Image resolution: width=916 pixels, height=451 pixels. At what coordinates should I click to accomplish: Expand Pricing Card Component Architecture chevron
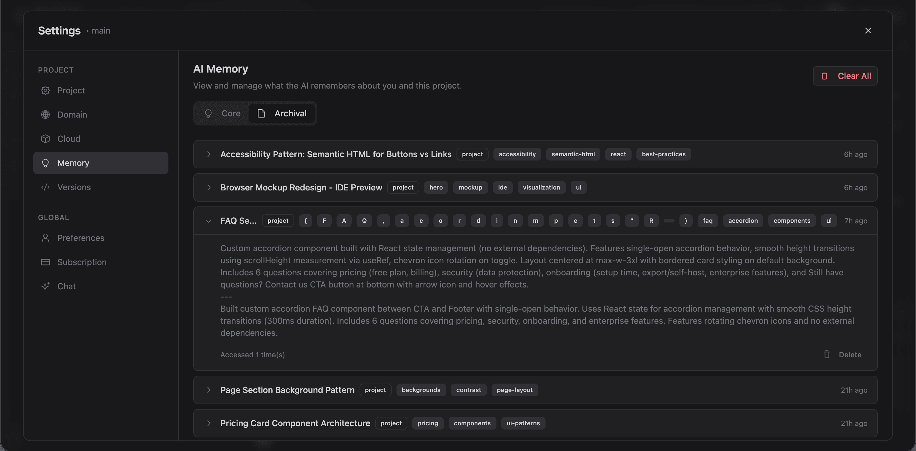tap(209, 423)
